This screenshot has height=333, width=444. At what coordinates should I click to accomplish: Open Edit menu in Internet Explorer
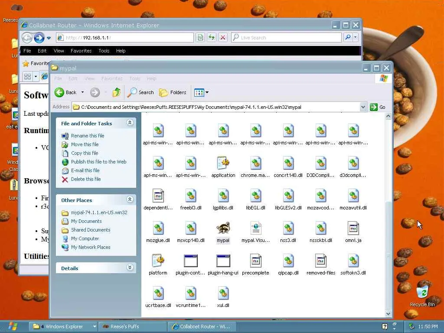point(42,51)
